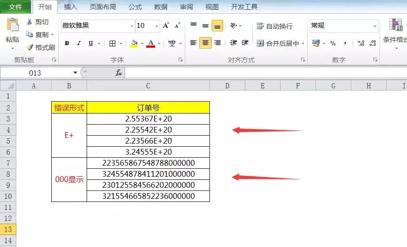Select cell 321554665852236000000

click(x=148, y=196)
